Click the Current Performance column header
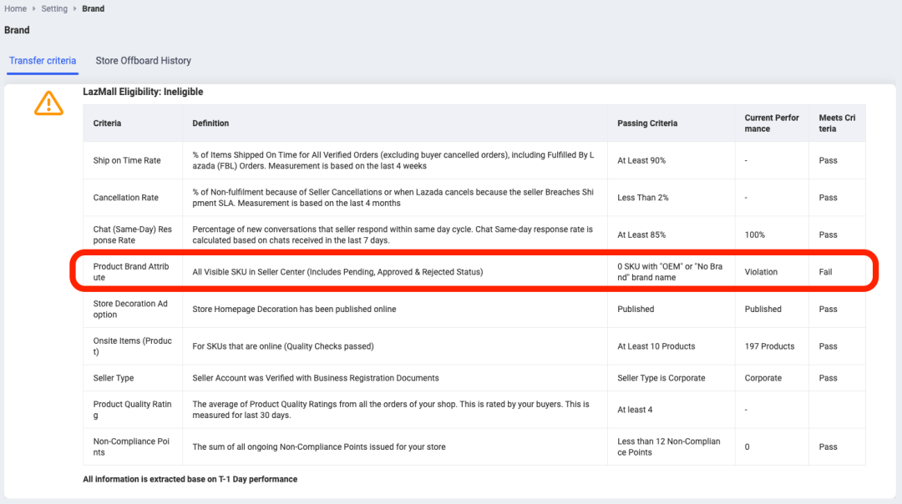This screenshot has width=902, height=504. (x=772, y=123)
